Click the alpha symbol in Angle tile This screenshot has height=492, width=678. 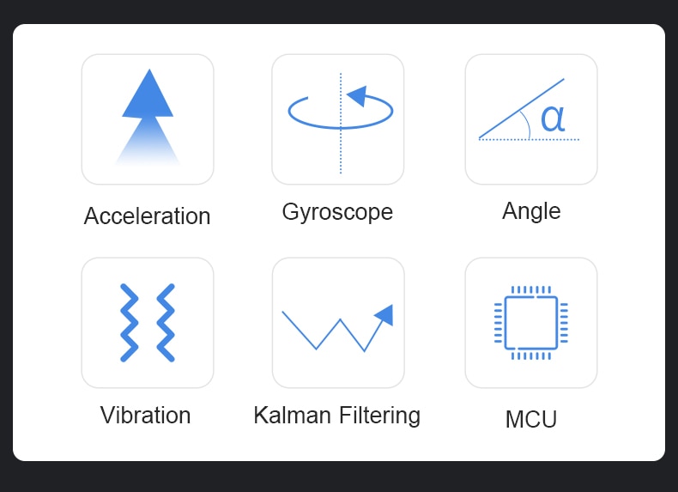coord(553,118)
